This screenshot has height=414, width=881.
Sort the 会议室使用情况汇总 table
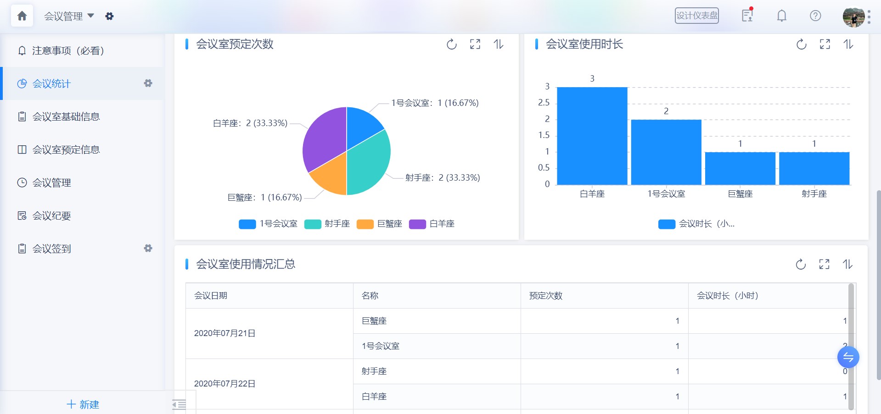point(847,264)
